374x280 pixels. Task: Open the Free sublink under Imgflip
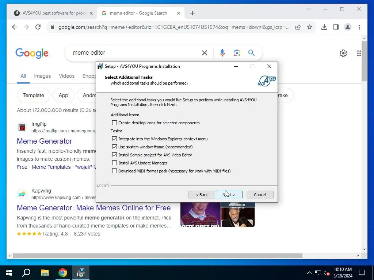click(22, 167)
